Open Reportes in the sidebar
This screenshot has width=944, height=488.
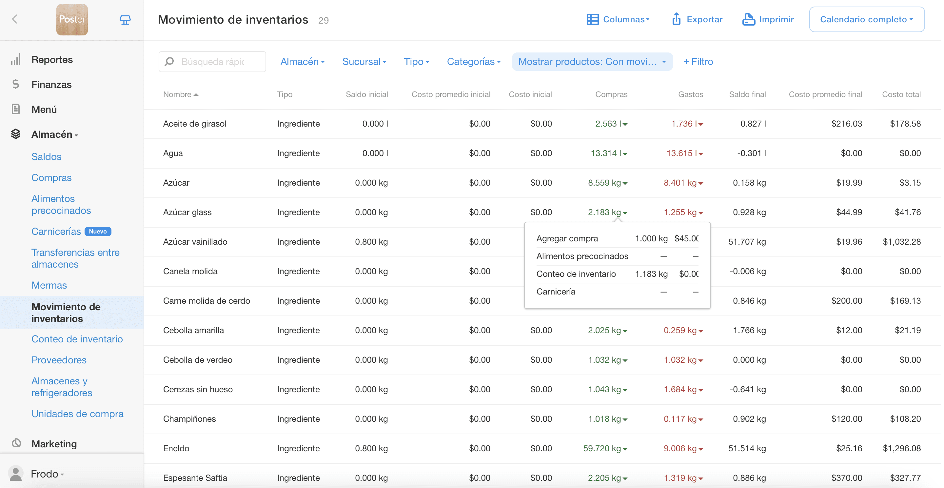tap(52, 59)
